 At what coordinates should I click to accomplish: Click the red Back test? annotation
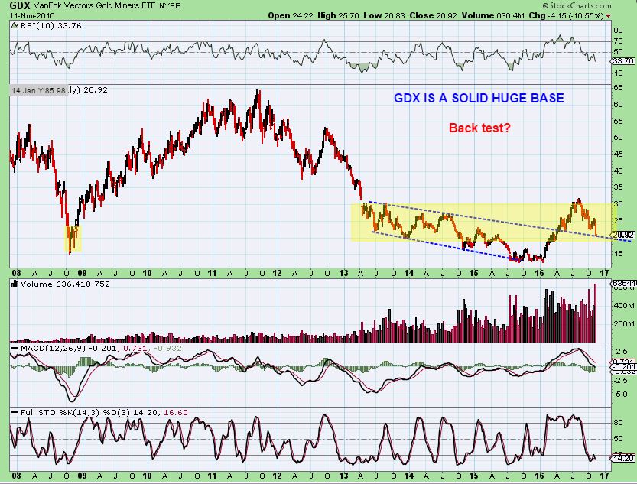(479, 128)
